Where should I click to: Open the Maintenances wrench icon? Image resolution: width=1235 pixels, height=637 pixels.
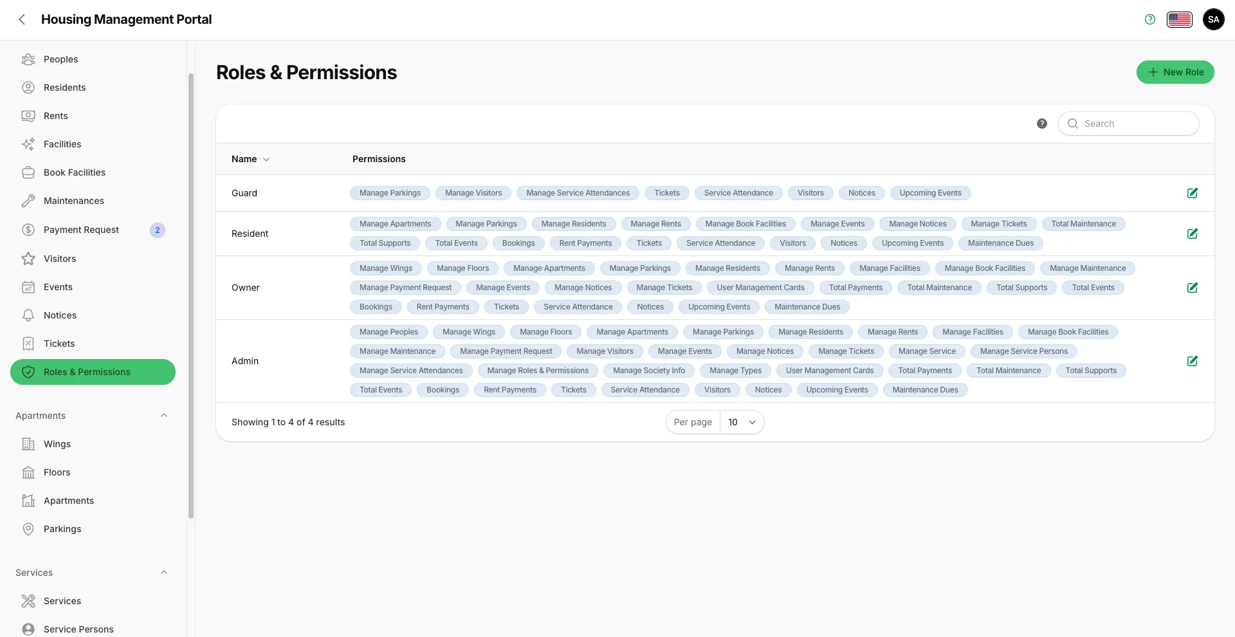(x=28, y=200)
